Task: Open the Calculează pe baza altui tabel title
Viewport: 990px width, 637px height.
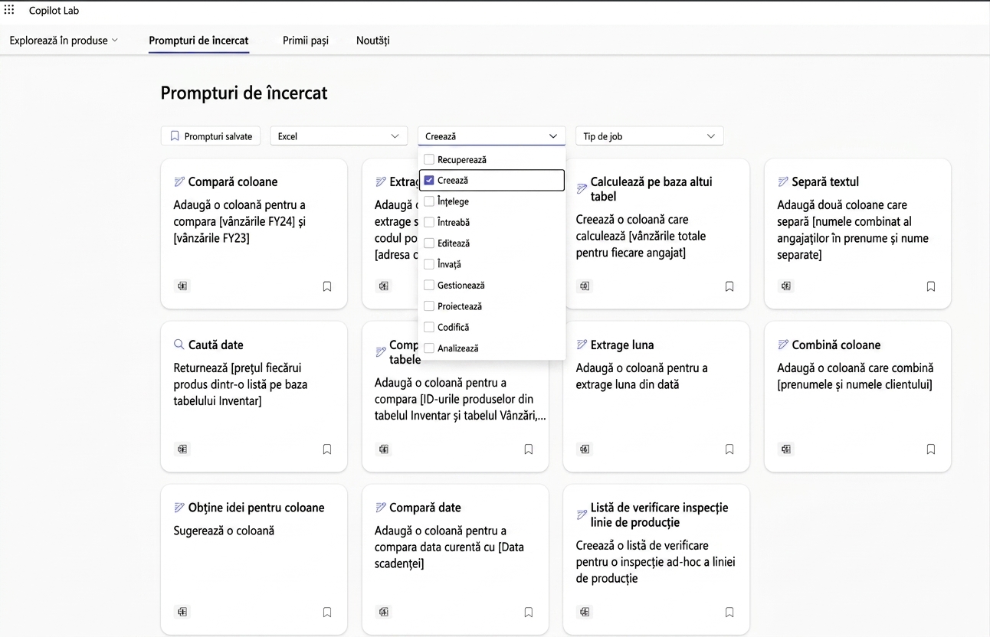Action: [x=651, y=189]
